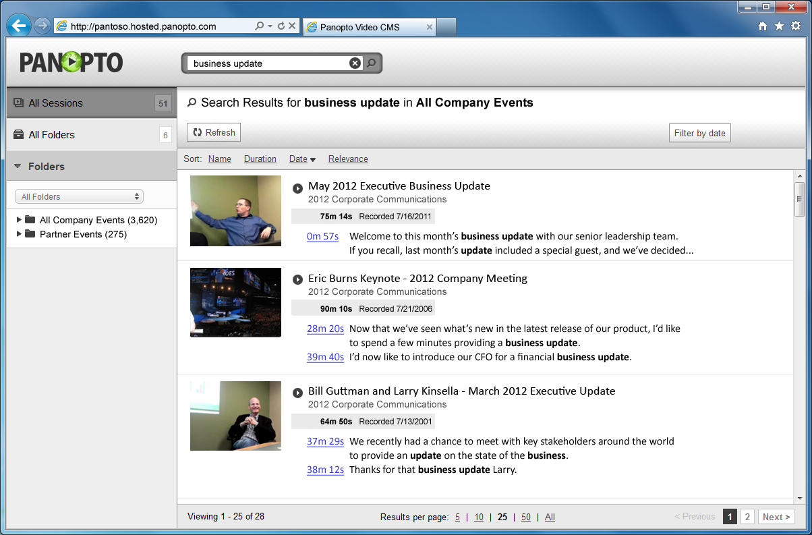This screenshot has height=535, width=812.
Task: Click the Refresh button
Action: (214, 133)
